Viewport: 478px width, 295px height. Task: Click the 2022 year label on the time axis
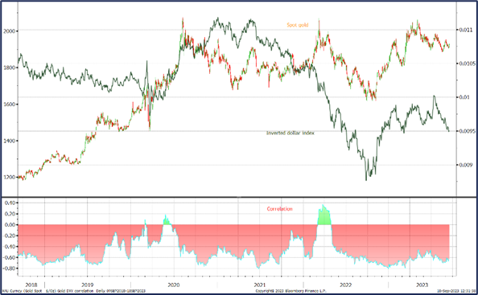(345, 285)
